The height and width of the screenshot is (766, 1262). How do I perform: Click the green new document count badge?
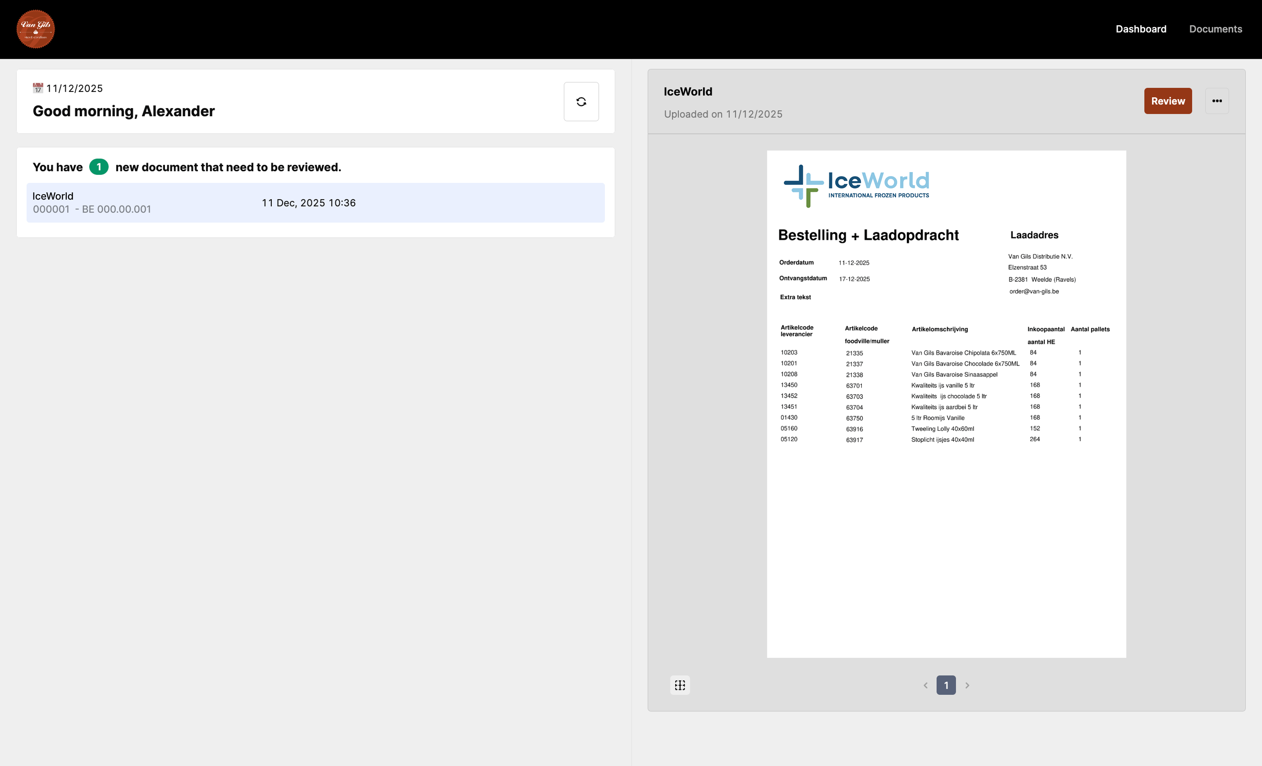[x=98, y=167]
